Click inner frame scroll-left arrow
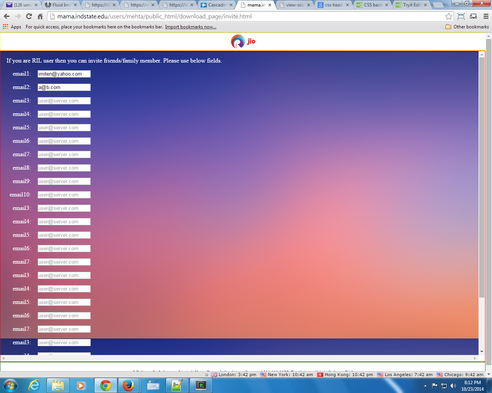Viewport: 492px width, 393px height. point(3,358)
